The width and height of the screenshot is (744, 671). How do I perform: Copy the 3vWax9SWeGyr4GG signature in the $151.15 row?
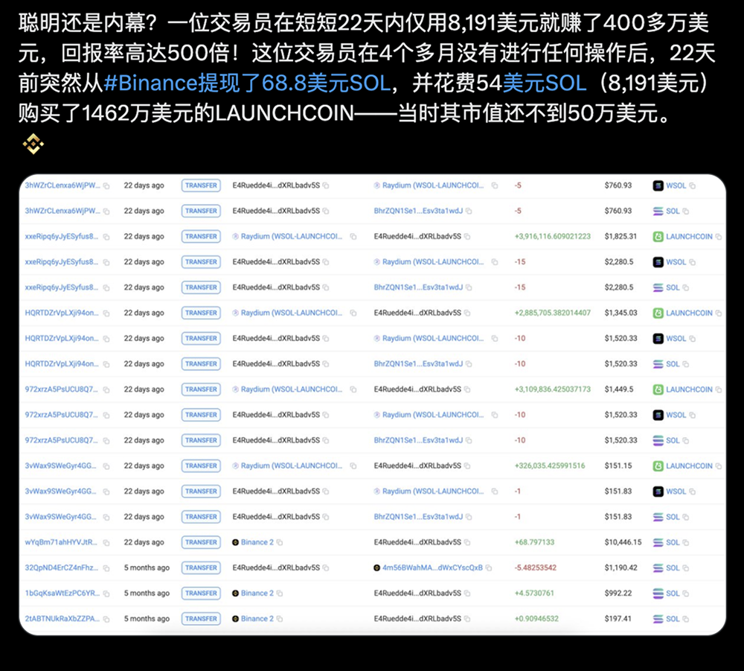pyautogui.click(x=106, y=466)
